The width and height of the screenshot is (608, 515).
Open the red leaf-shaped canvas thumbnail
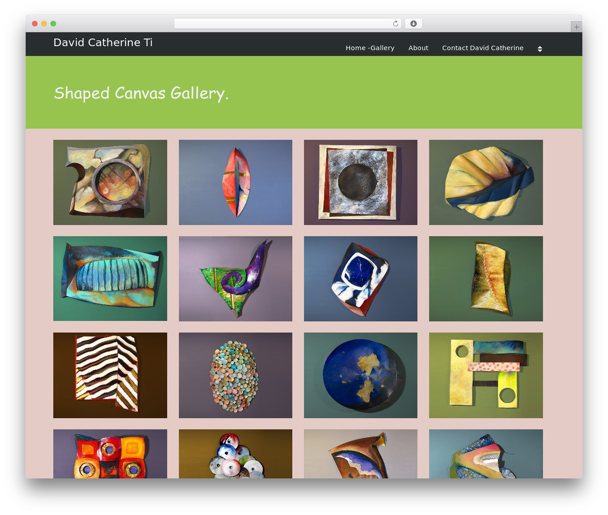click(x=236, y=182)
